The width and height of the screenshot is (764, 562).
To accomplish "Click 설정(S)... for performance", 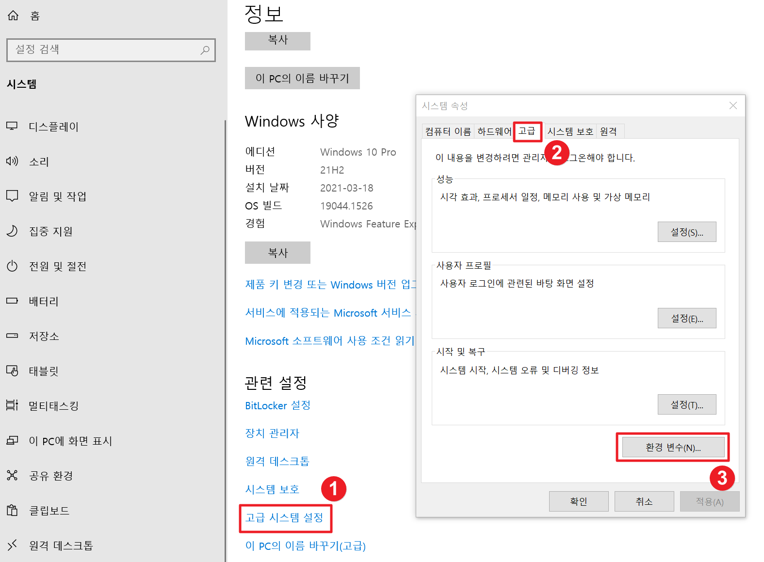I will (x=687, y=232).
